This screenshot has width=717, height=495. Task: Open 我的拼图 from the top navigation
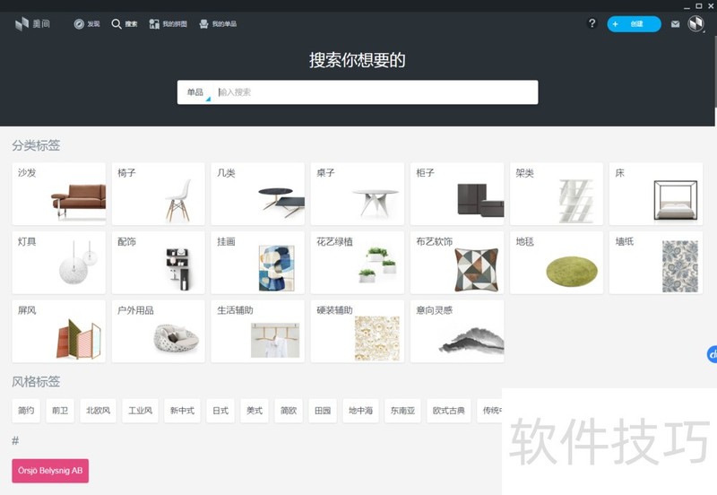coord(168,24)
